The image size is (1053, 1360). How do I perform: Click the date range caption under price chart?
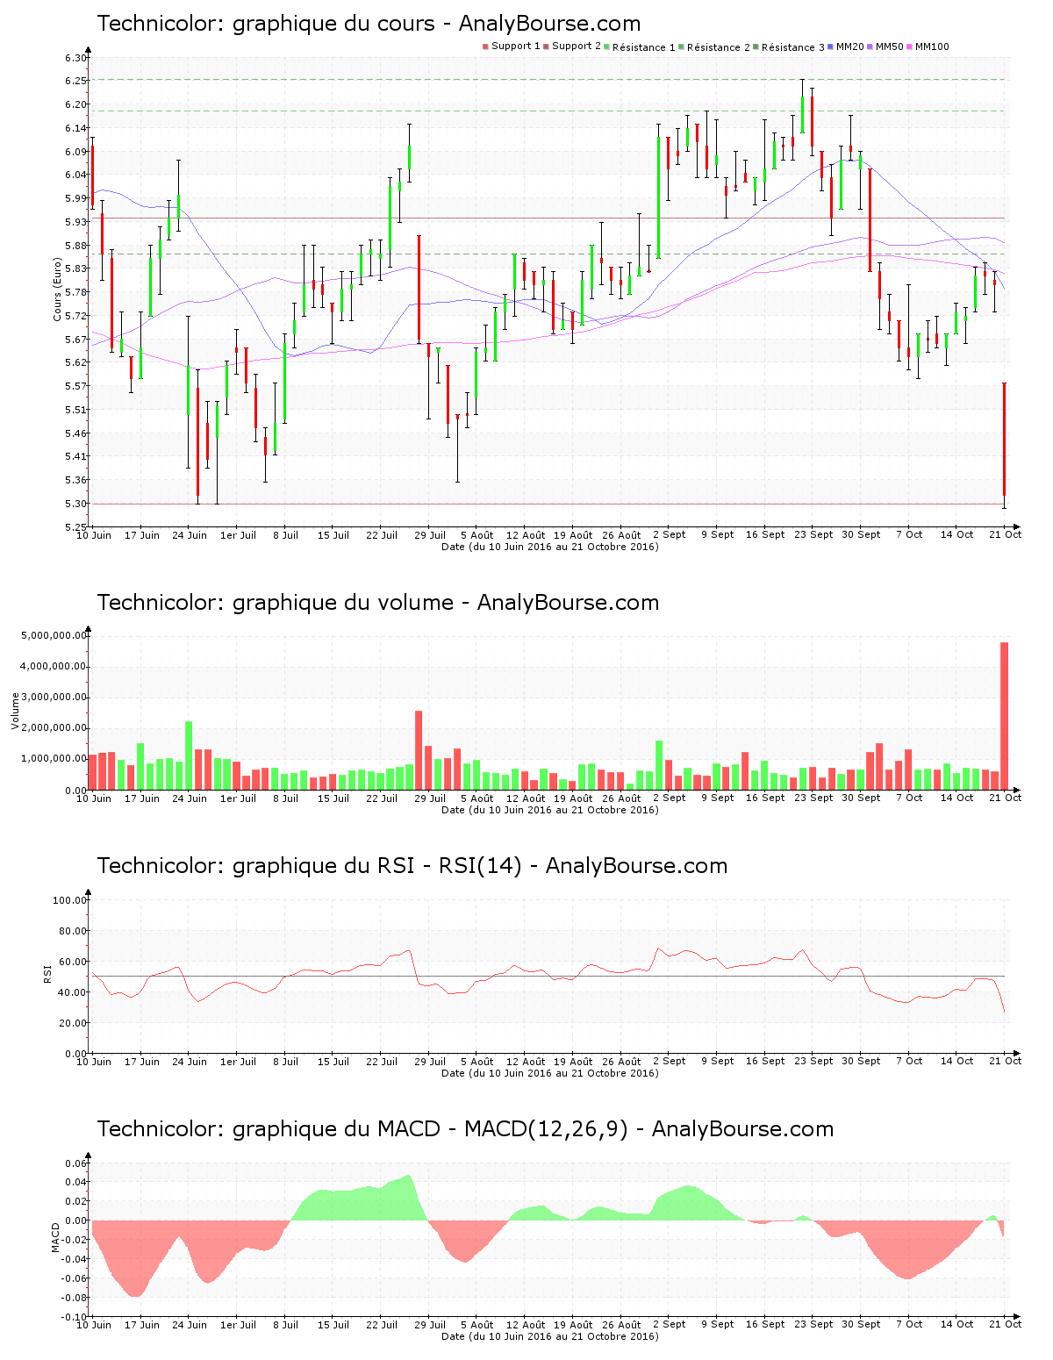[x=550, y=547]
